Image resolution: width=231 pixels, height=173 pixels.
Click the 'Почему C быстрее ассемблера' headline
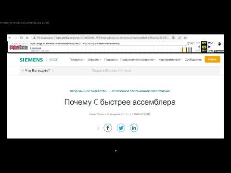tap(120, 102)
